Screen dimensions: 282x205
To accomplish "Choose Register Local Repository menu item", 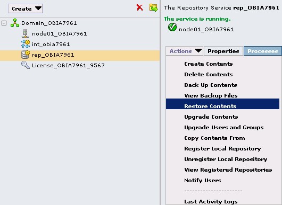I will (x=222, y=149).
